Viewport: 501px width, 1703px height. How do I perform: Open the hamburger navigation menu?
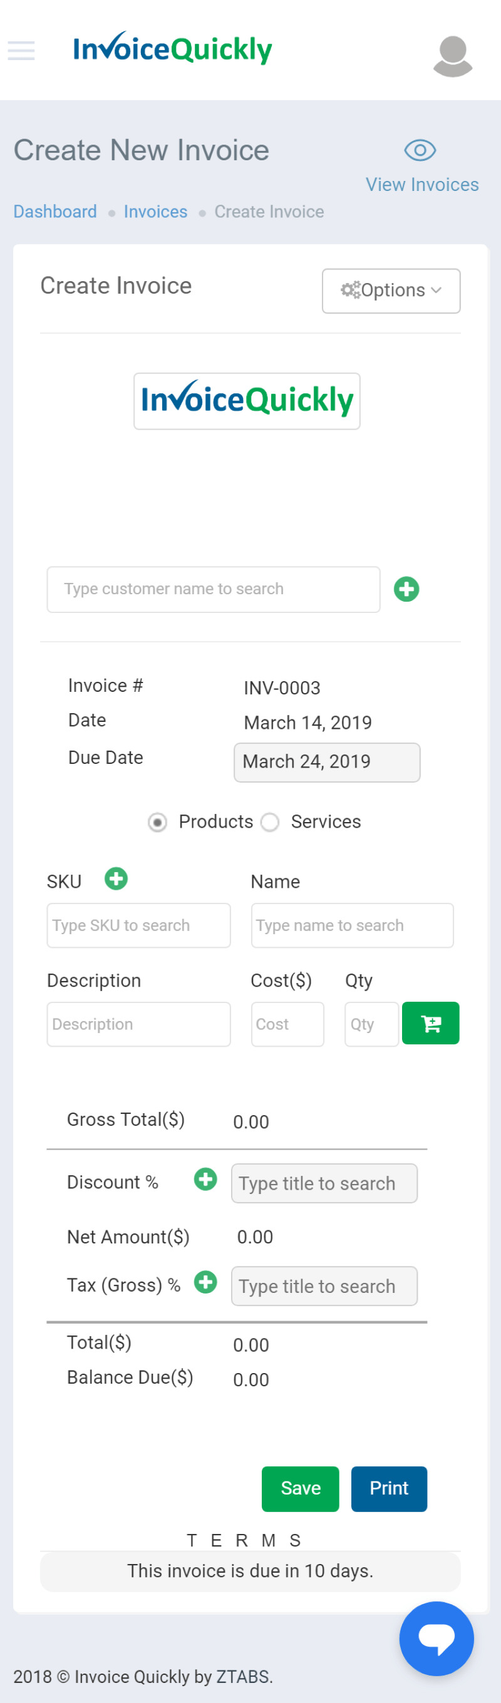21,50
